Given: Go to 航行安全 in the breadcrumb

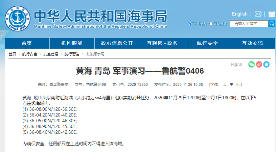Looking at the screenshot, I should tap(30, 54).
